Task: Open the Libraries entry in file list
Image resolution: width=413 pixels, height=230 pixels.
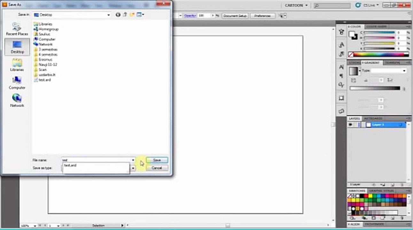Action: pyautogui.click(x=43, y=24)
